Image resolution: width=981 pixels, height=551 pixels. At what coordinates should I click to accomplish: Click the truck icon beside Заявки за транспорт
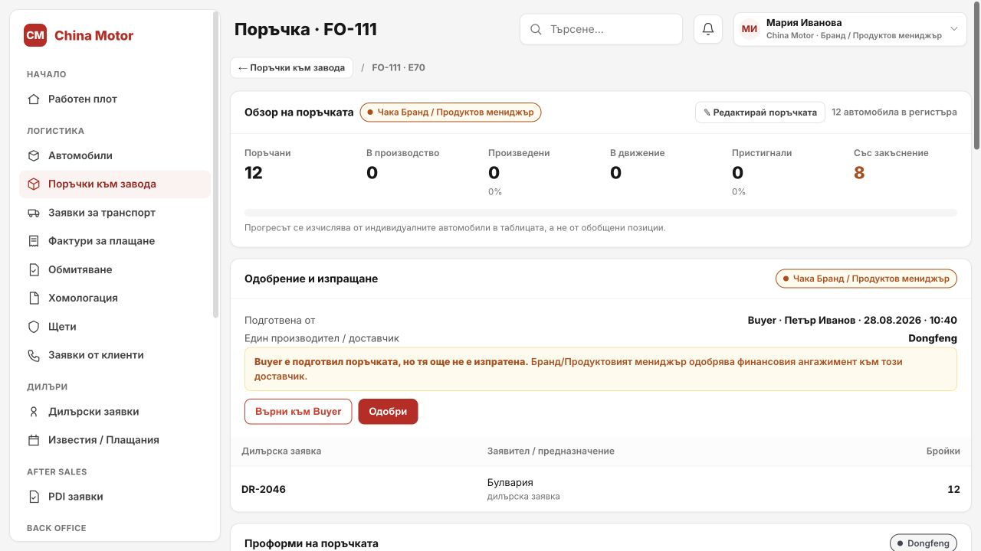34,213
